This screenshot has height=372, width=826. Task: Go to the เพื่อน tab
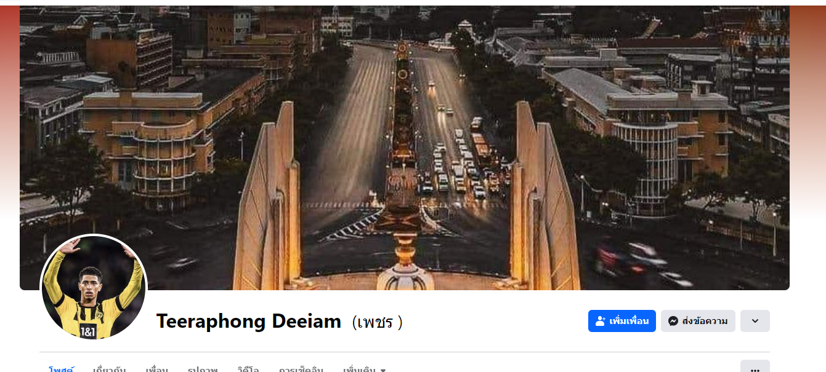(x=157, y=369)
